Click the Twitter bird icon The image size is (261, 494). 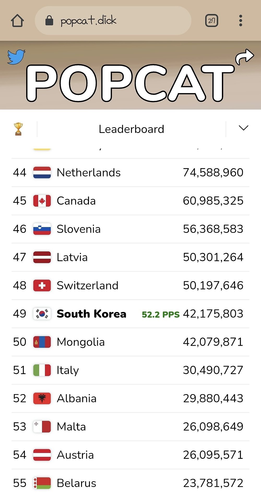tap(16, 57)
